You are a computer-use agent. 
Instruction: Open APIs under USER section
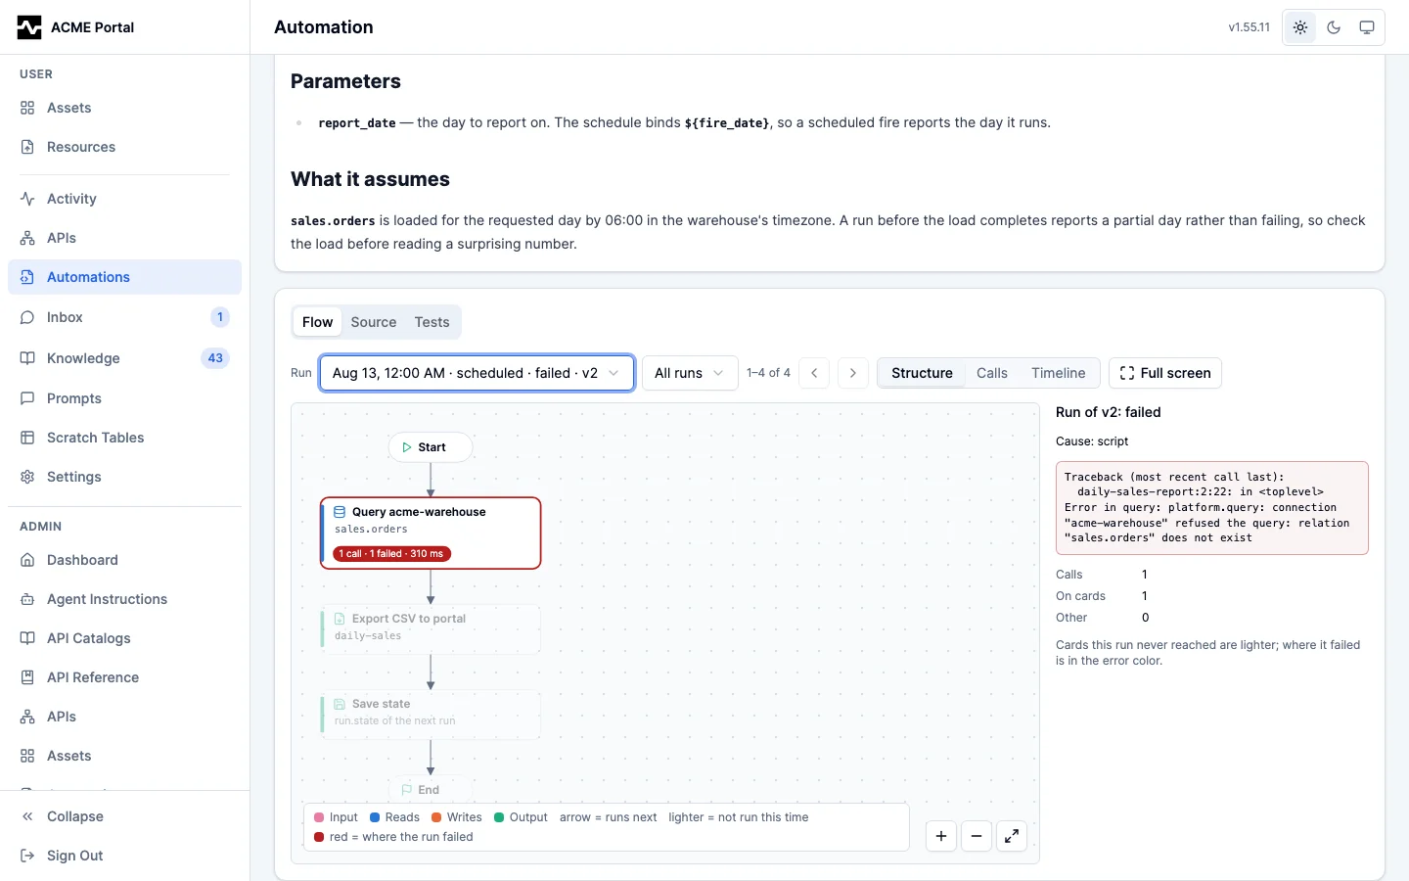coord(124,238)
